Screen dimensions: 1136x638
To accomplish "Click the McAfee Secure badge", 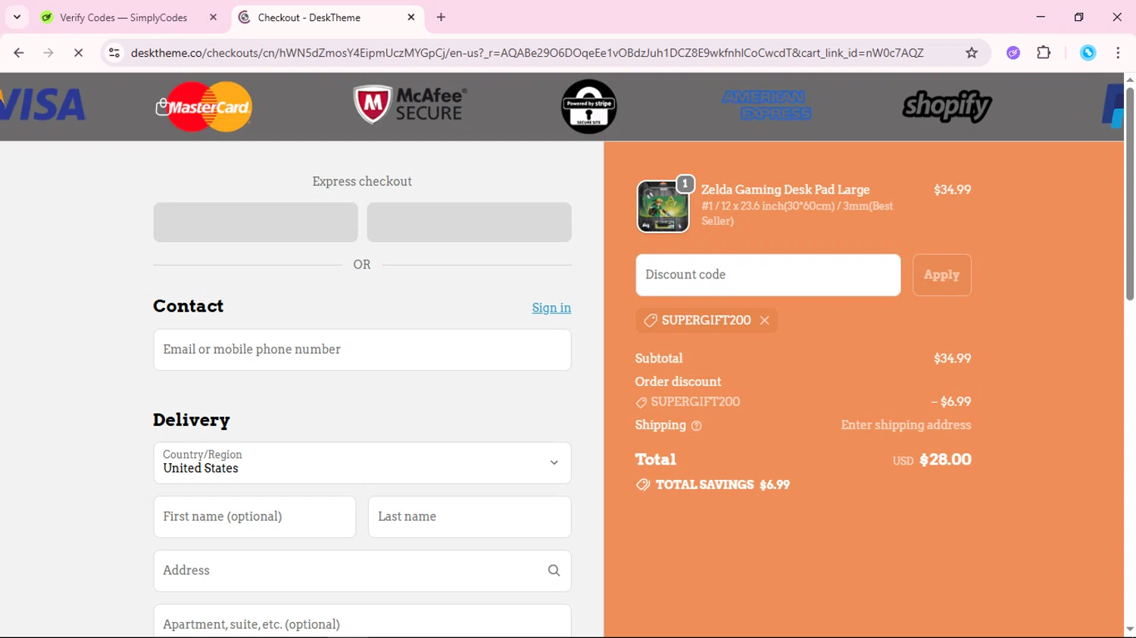I will [410, 105].
